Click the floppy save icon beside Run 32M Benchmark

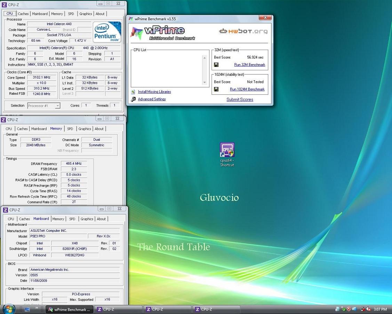click(216, 65)
